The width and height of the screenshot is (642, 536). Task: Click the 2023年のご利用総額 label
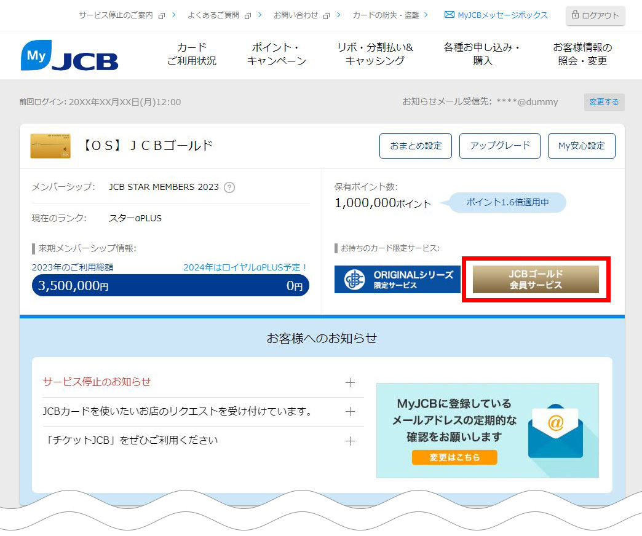[73, 267]
